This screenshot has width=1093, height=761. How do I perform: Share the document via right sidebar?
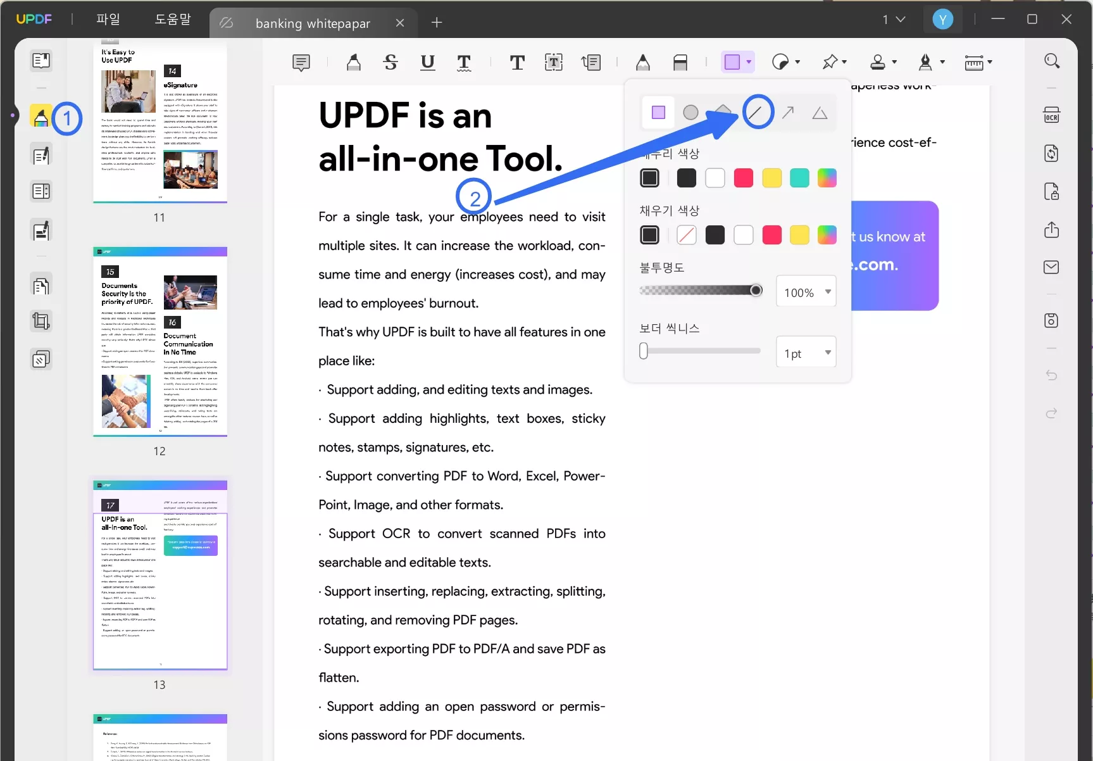coord(1052,229)
